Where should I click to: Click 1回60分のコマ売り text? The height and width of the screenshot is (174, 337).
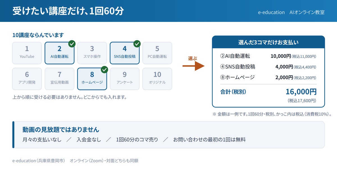tap(137, 139)
